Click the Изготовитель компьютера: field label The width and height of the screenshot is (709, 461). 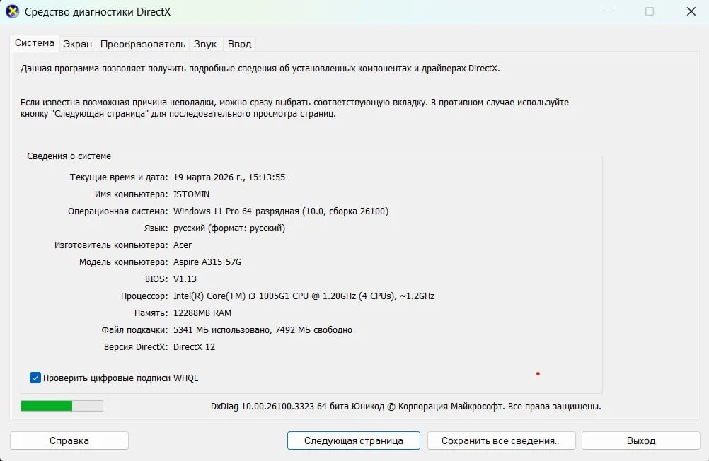click(x=111, y=245)
